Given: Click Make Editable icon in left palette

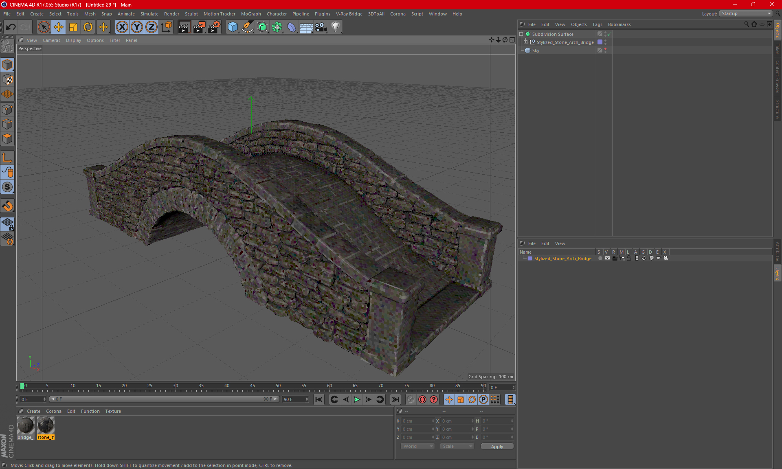Looking at the screenshot, I should point(7,46).
